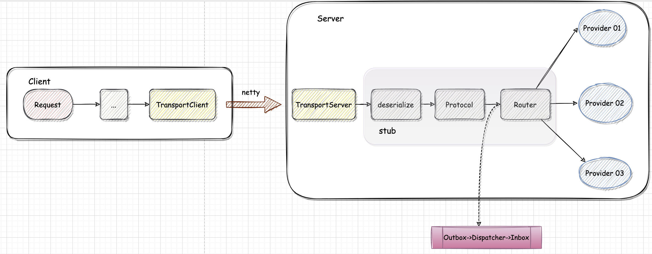Select the ellipsis placeholder box

[x=114, y=105]
